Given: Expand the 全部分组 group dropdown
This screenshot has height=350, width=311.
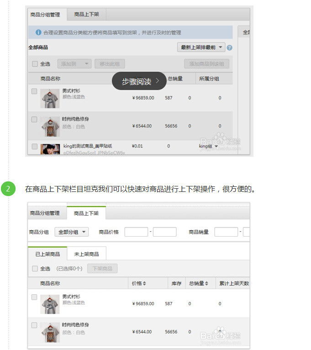Looking at the screenshot, I should coord(72,232).
